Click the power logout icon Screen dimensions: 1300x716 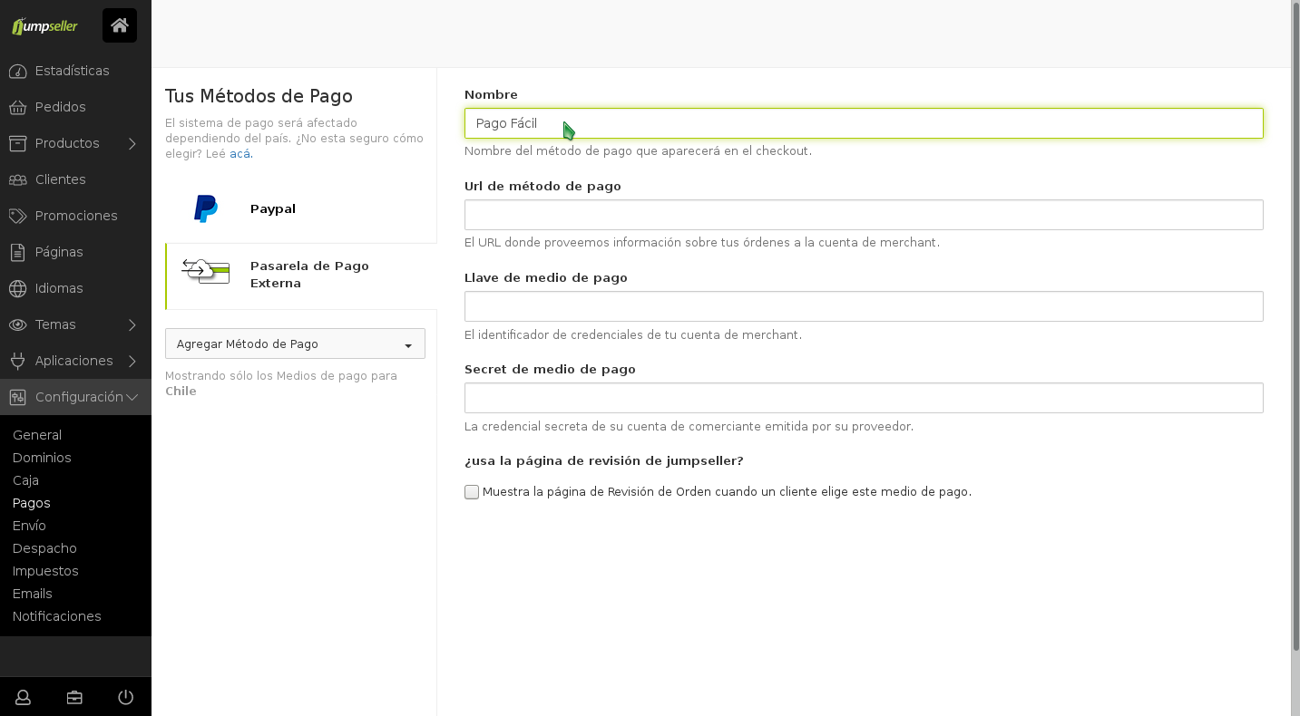[126, 697]
